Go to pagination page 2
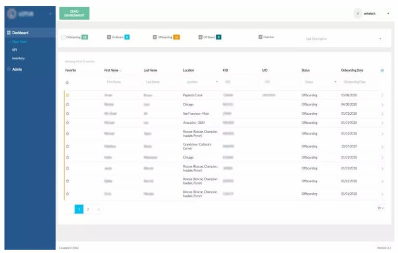Image resolution: width=398 pixels, height=253 pixels. [88, 209]
